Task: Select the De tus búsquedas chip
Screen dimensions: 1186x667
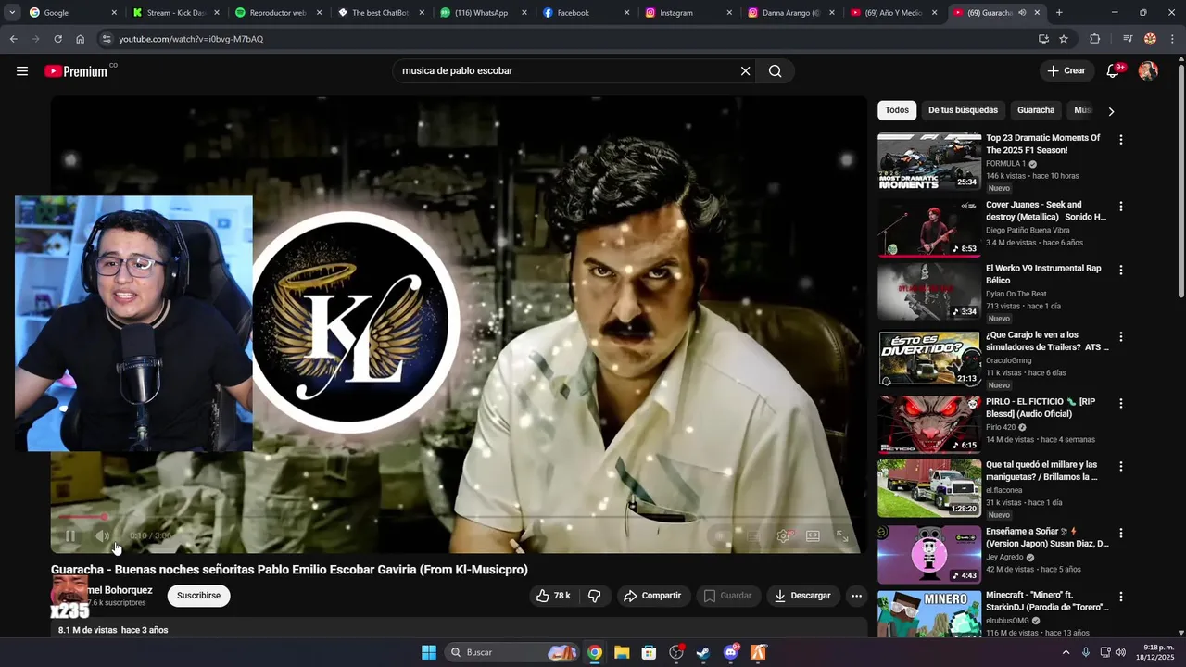Action: pos(963,110)
